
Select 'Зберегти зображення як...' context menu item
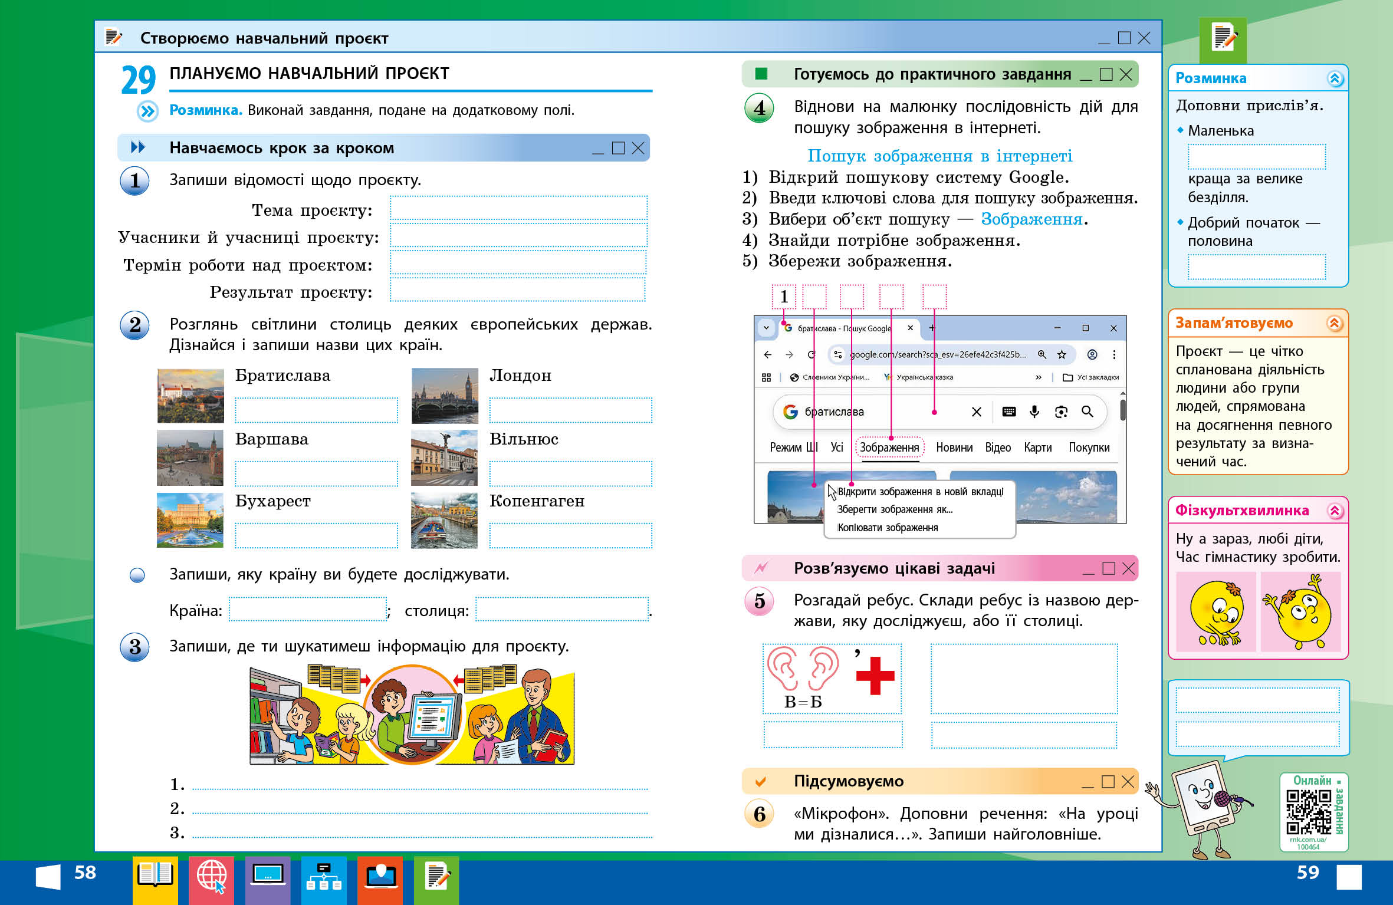(895, 509)
